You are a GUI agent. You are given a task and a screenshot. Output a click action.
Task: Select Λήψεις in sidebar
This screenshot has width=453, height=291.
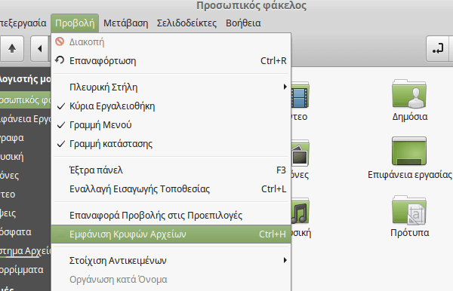(x=26, y=213)
